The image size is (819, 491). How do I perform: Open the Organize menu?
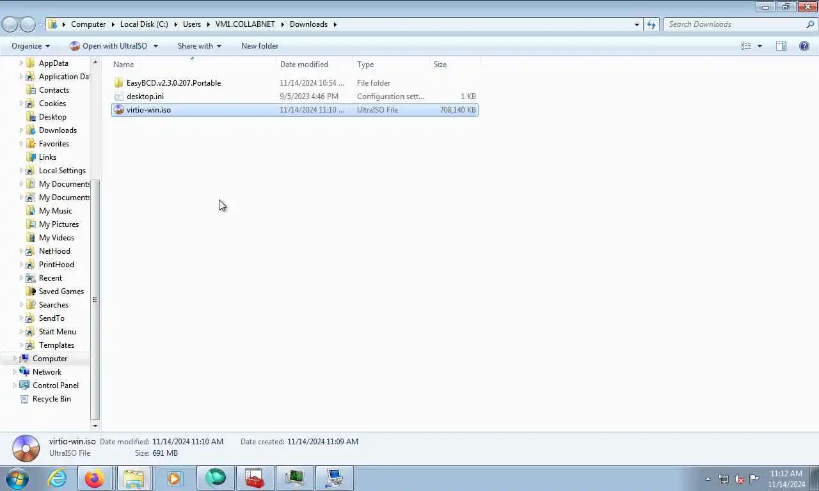[x=31, y=46]
